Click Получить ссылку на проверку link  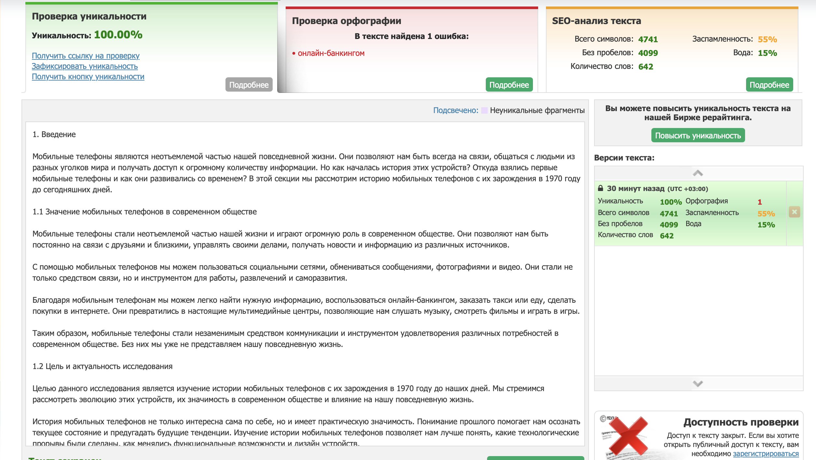tap(86, 56)
